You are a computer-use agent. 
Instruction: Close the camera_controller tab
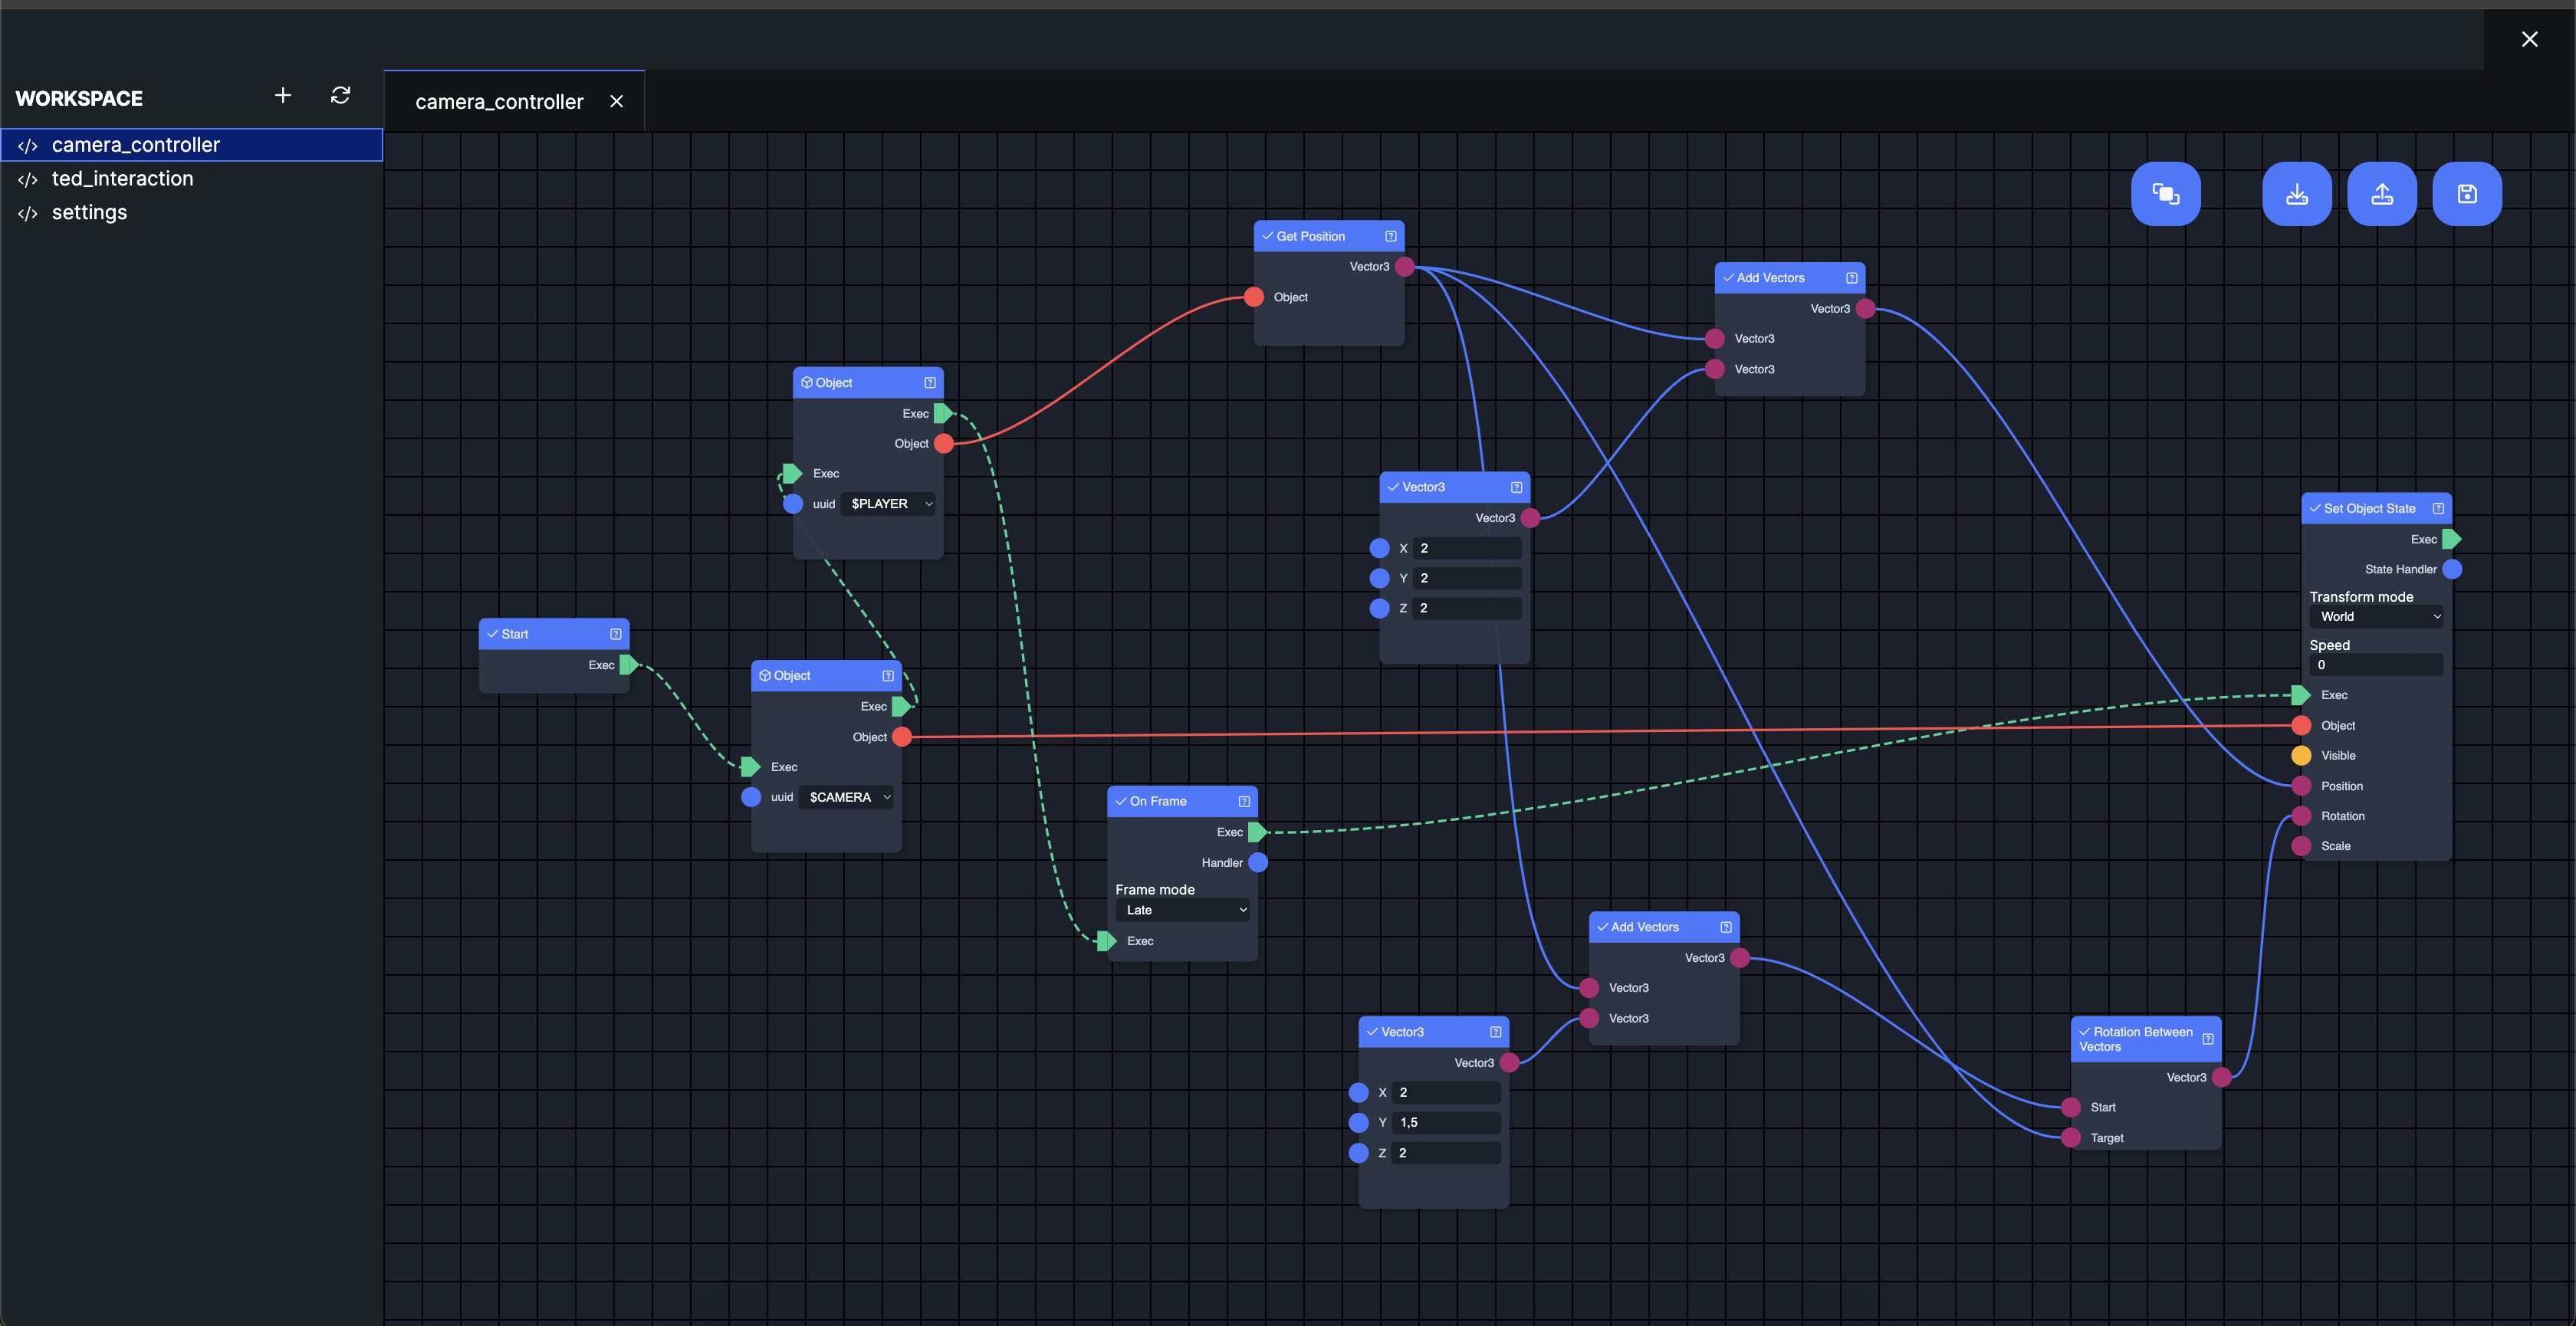(616, 102)
